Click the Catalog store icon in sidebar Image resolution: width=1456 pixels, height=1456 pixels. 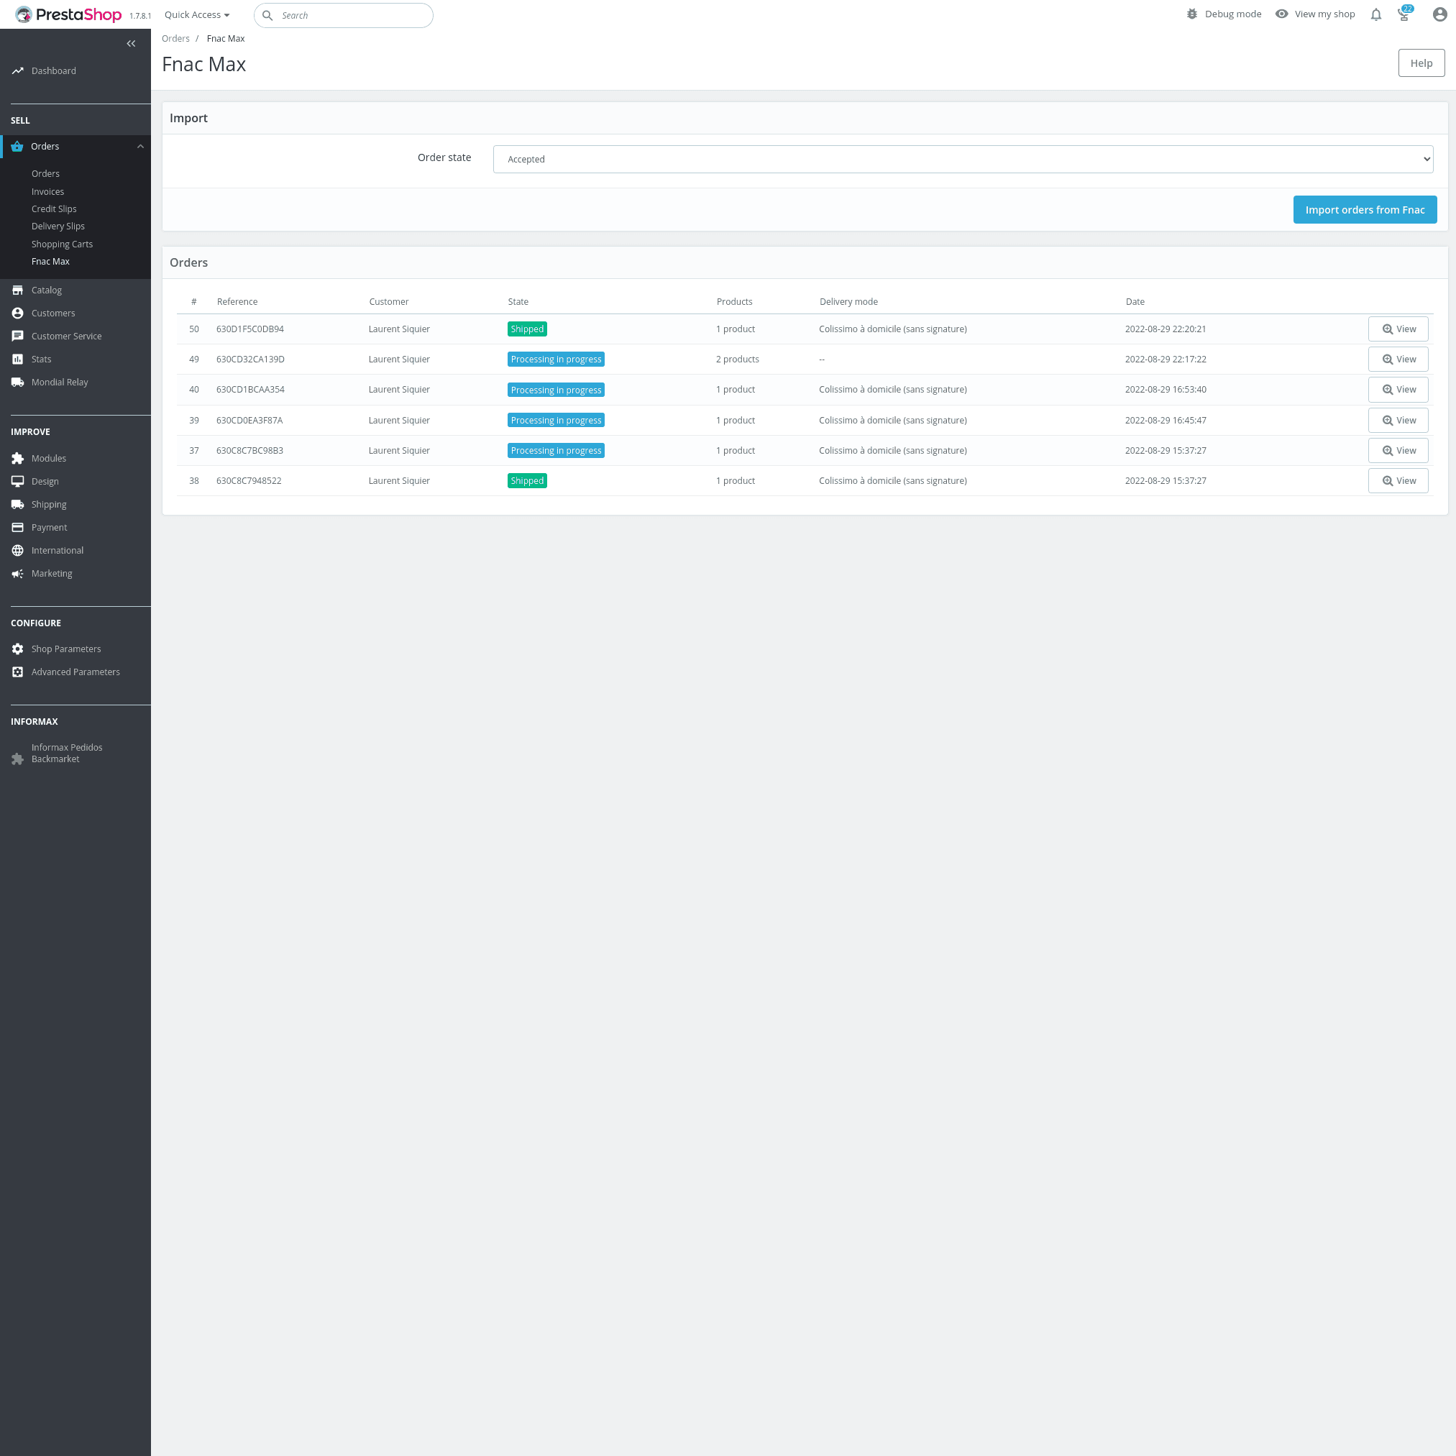(x=17, y=290)
